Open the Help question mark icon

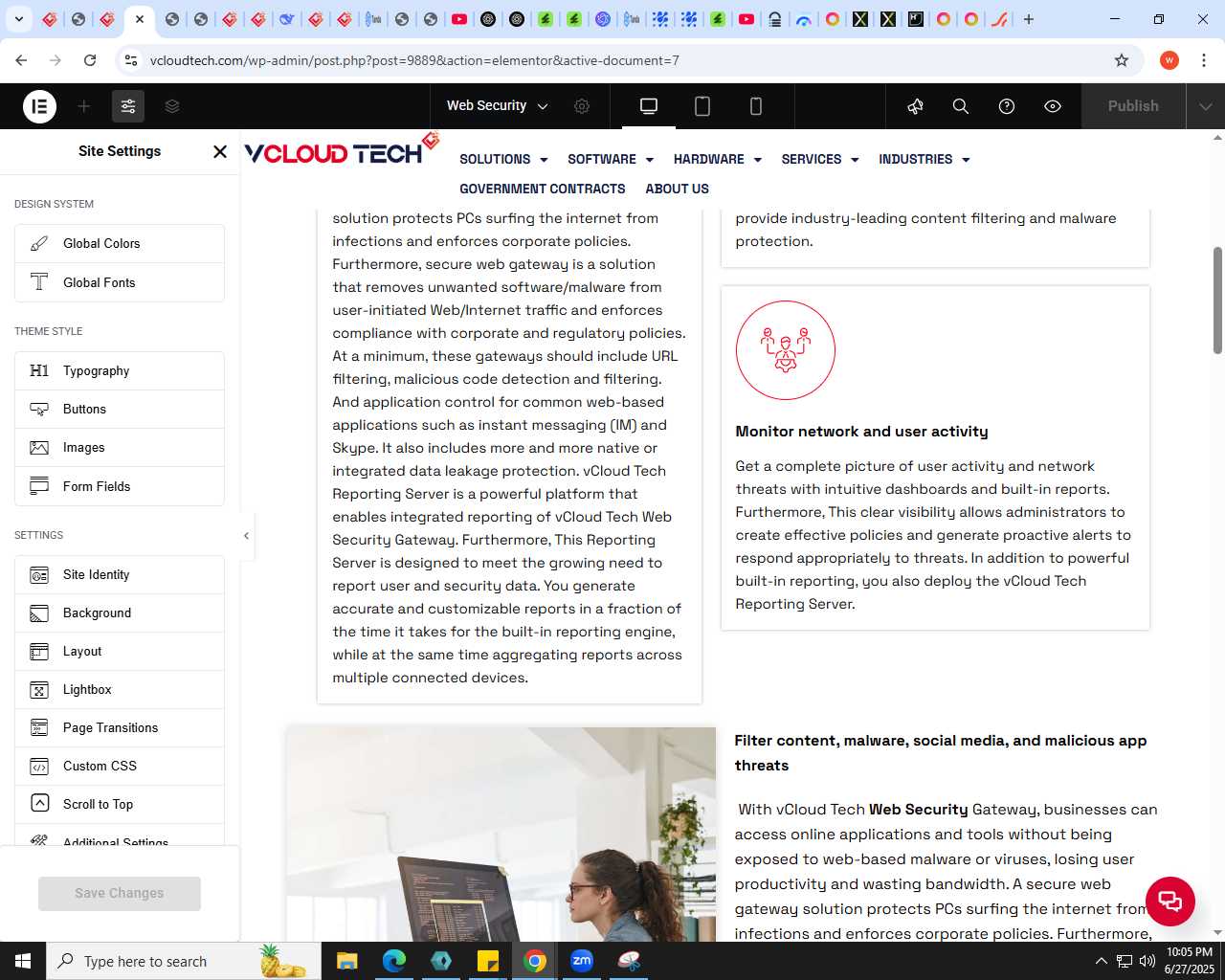1007,106
